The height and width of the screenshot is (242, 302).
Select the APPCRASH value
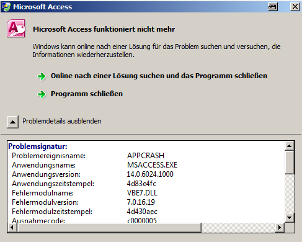[146, 156]
